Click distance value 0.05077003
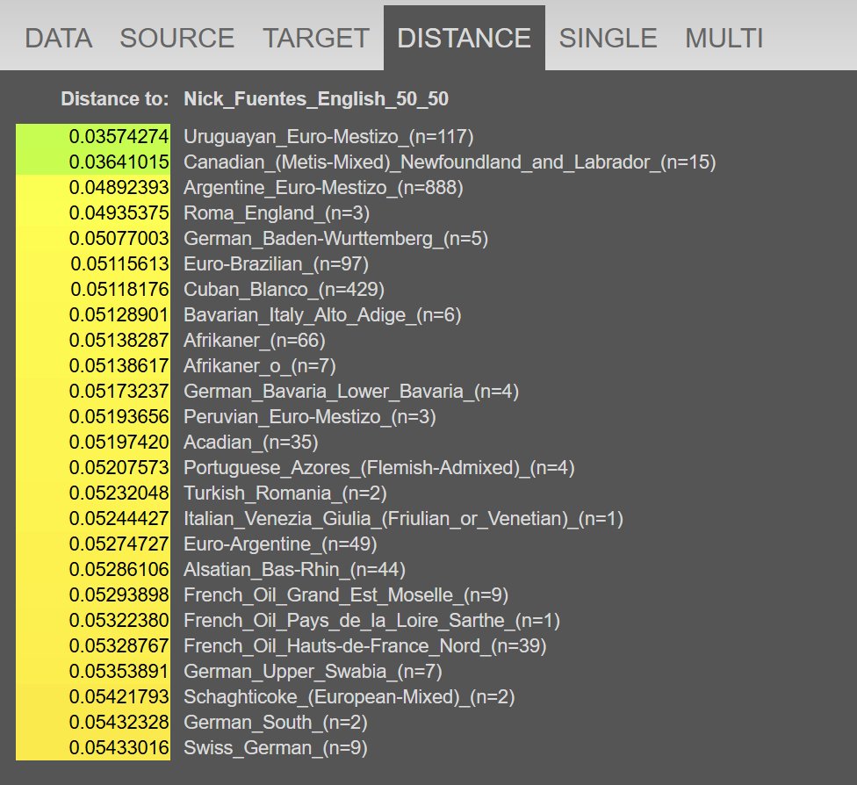This screenshot has height=785, width=857. pyautogui.click(x=119, y=238)
